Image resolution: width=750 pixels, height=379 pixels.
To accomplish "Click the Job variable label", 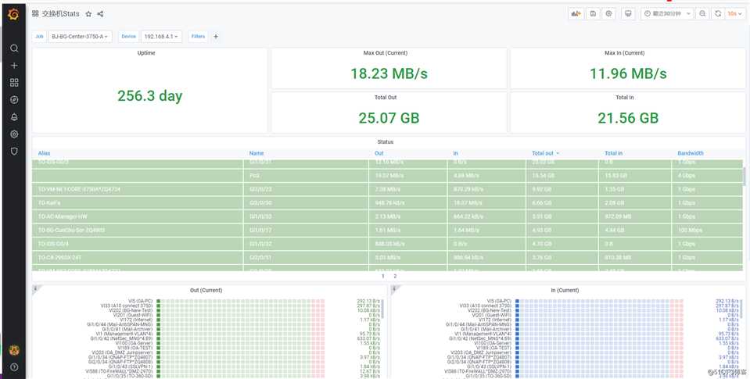I will tap(39, 36).
